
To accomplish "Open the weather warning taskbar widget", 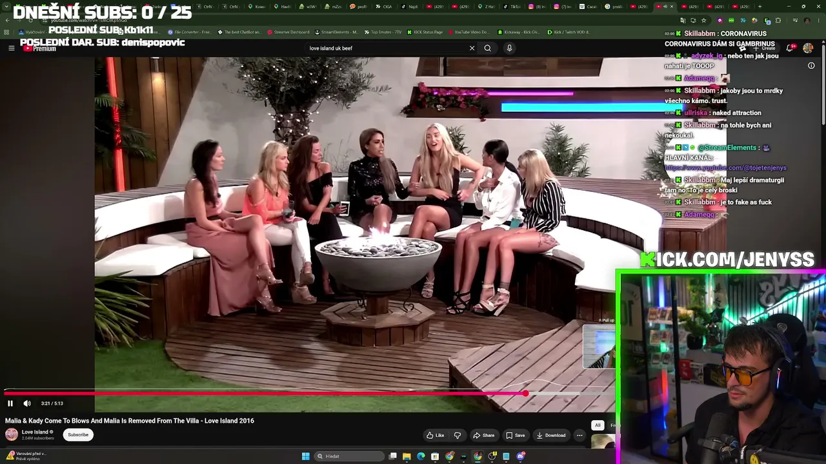I will click(26, 456).
